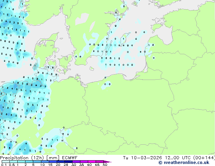The height and width of the screenshot is (166, 215).
Task: Pick the 35–40 mm violet legend swatch
Action: (x=84, y=162)
